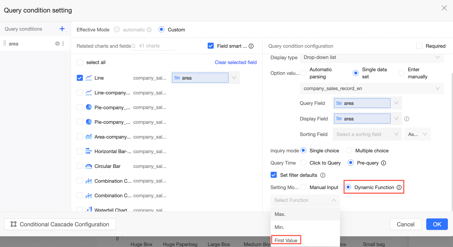The width and height of the screenshot is (453, 247).
Task: Uncheck the Line chart checkbox
Action: tap(80, 78)
